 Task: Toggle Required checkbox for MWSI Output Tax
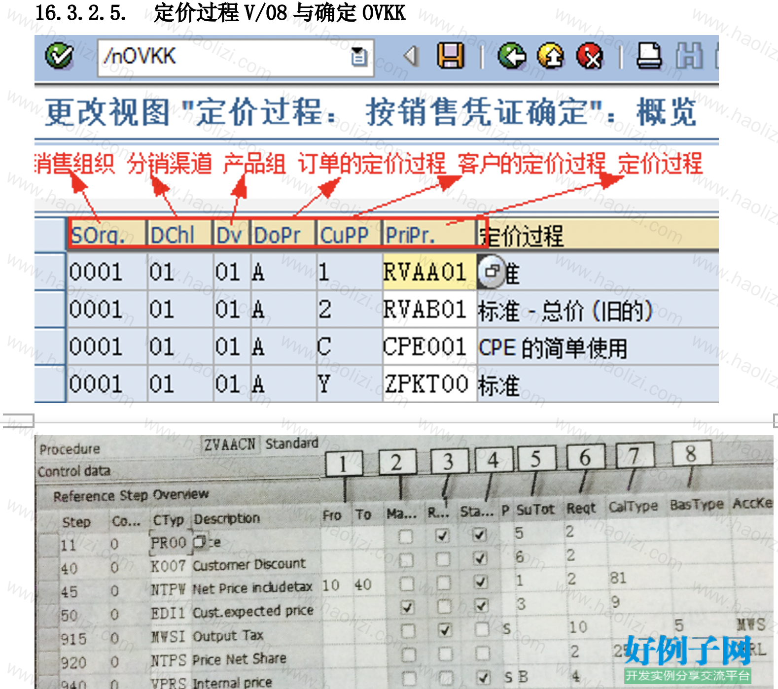pos(445,630)
